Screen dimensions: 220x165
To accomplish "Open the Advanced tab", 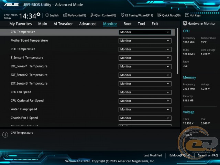I will (x=88, y=24).
